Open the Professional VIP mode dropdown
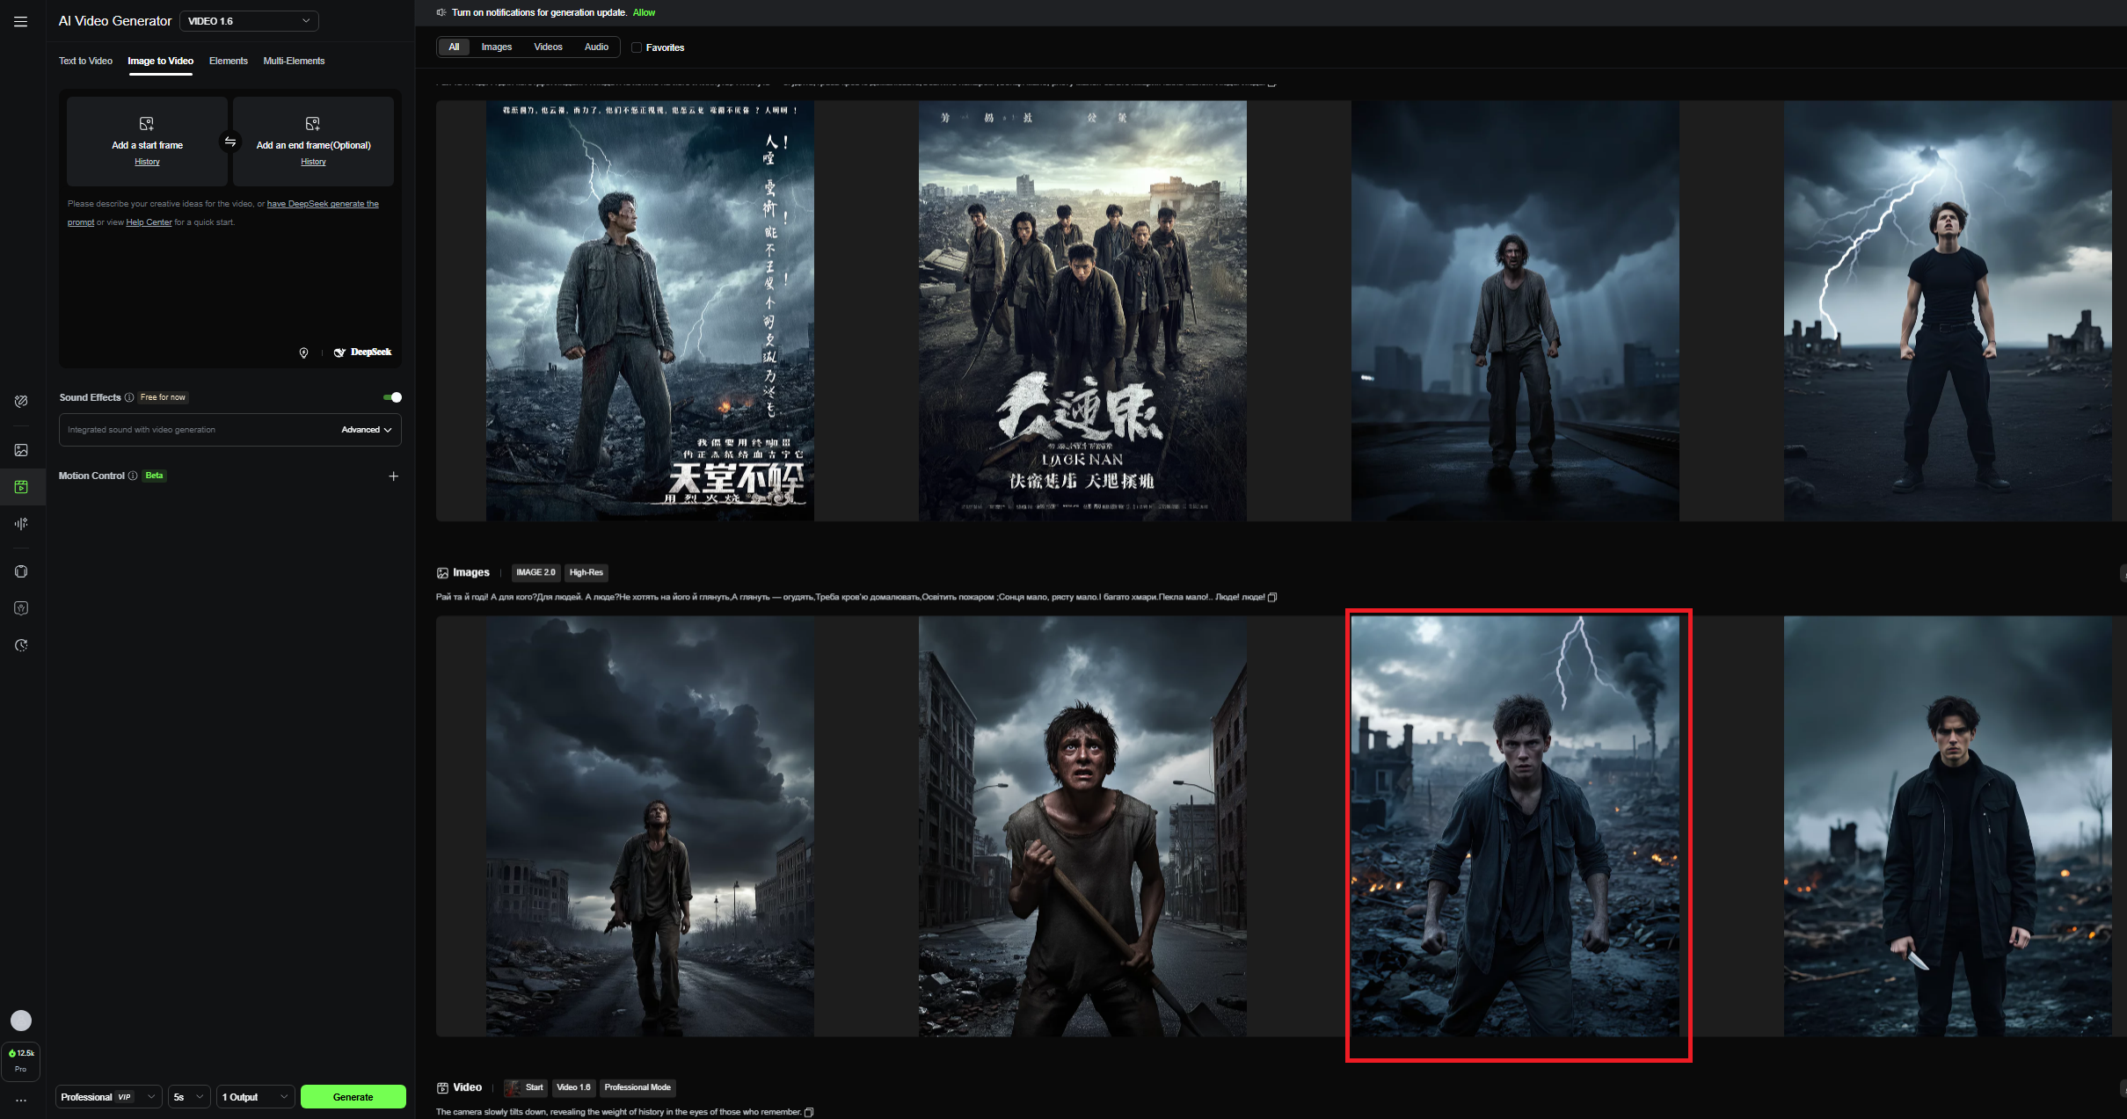The height and width of the screenshot is (1119, 2127). coord(108,1097)
